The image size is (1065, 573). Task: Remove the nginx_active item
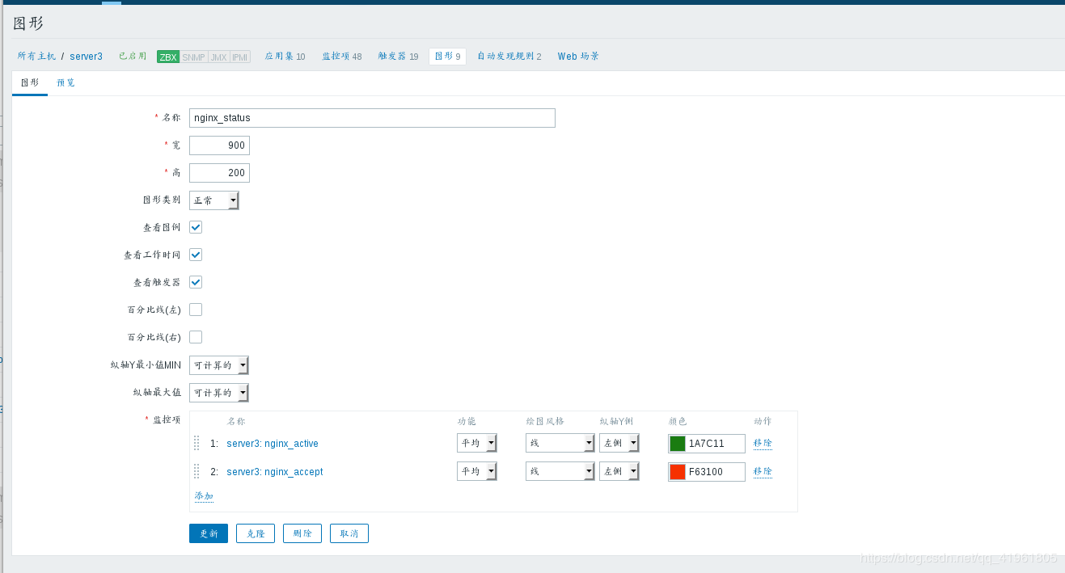[x=763, y=443]
